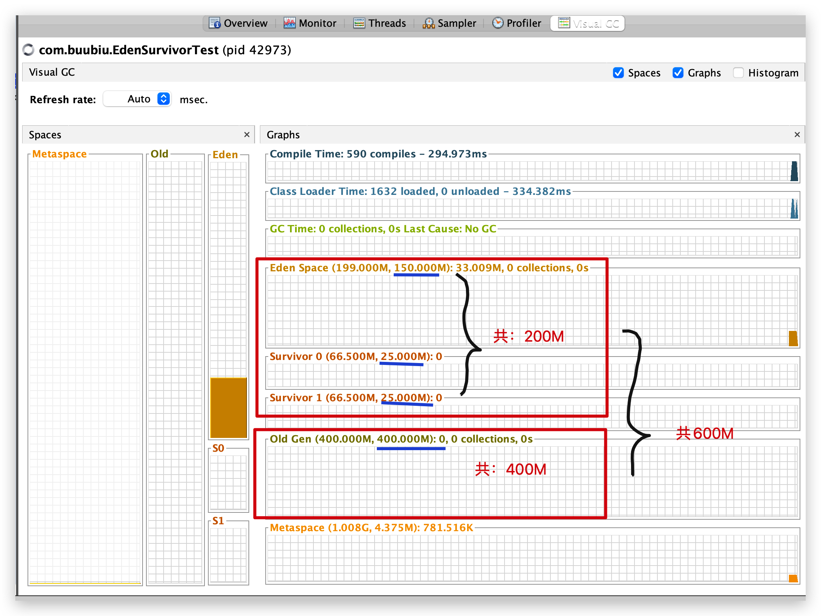Switch to the Sampler tab
The height and width of the screenshot is (616, 821).
[x=456, y=23]
